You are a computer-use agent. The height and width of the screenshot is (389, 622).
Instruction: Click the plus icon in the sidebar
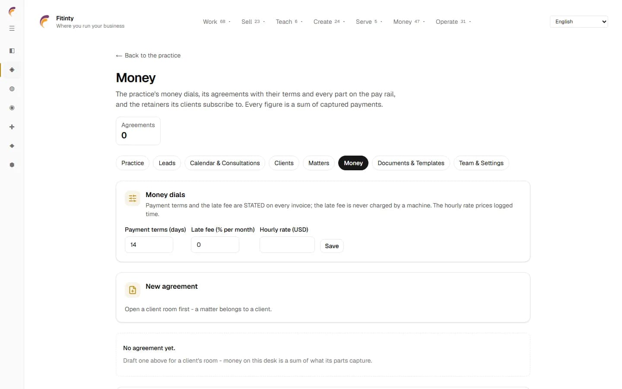point(12,127)
